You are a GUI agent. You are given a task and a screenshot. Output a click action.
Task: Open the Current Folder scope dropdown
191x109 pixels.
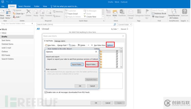click(125, 24)
